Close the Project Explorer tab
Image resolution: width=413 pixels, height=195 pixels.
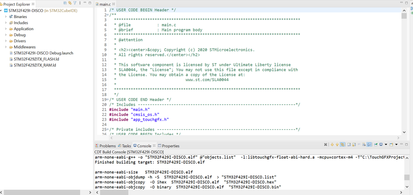pyautogui.click(x=33, y=4)
